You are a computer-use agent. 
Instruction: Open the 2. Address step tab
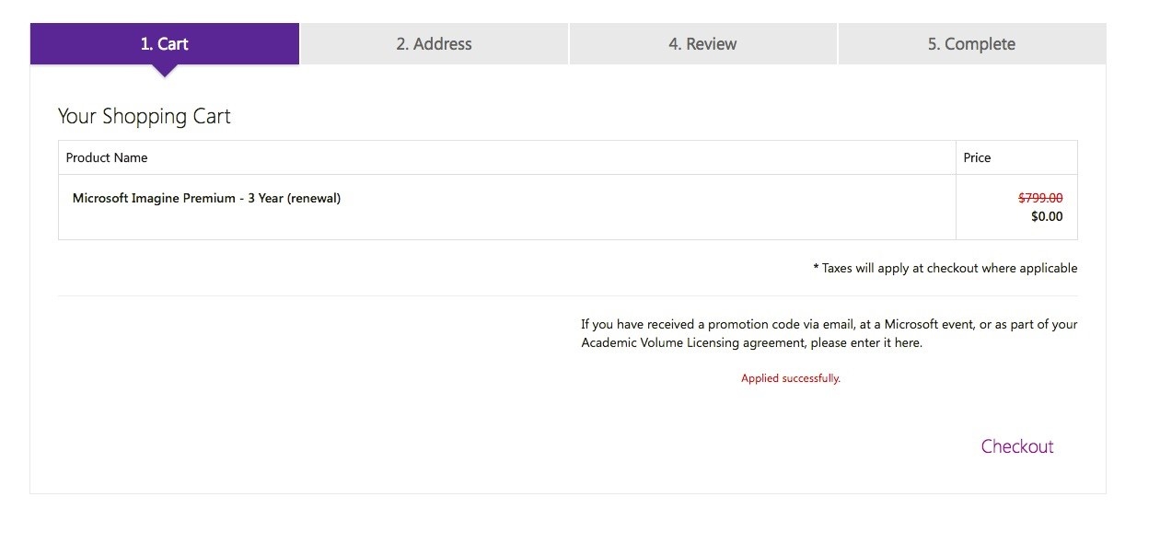[434, 44]
